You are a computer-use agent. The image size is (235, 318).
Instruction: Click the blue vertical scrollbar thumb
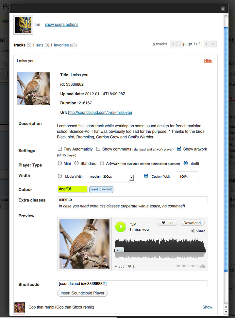point(226,149)
